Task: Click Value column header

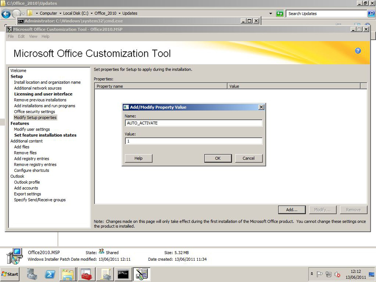Action: coord(294,86)
